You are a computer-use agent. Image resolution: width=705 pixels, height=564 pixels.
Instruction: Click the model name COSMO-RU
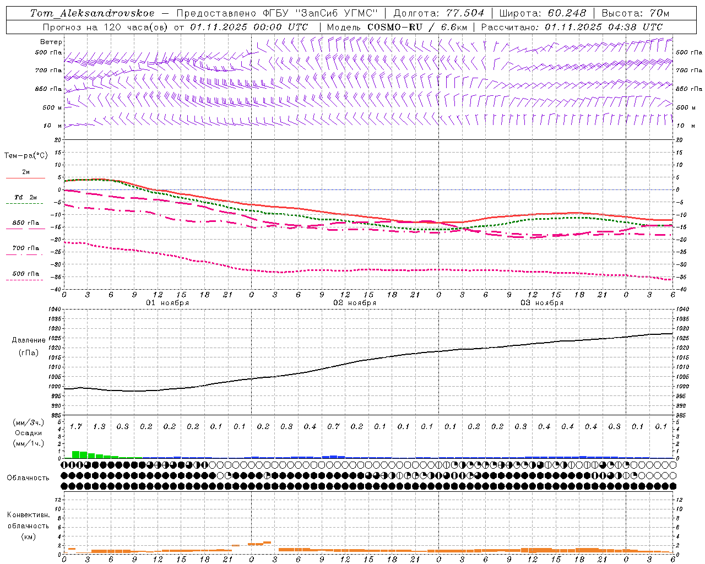(x=395, y=27)
